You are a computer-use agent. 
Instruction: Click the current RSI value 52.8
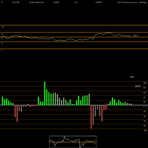135,36
